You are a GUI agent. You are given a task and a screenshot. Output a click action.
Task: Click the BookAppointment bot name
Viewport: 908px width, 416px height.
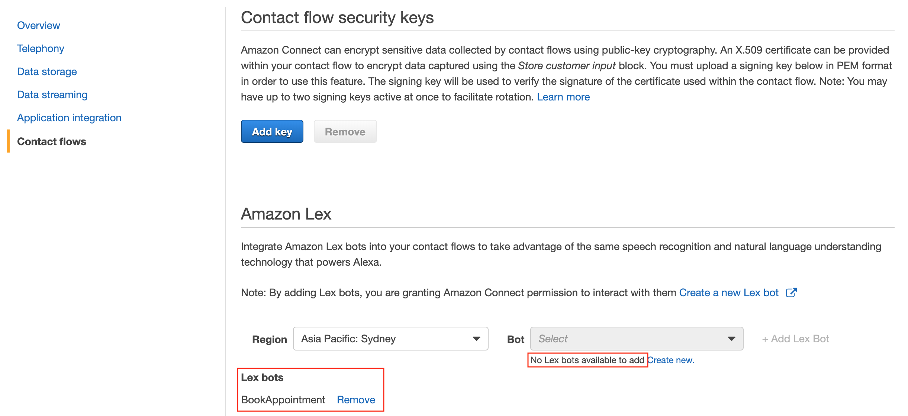(x=283, y=400)
